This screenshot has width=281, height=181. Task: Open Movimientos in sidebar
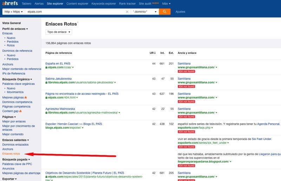15,92
